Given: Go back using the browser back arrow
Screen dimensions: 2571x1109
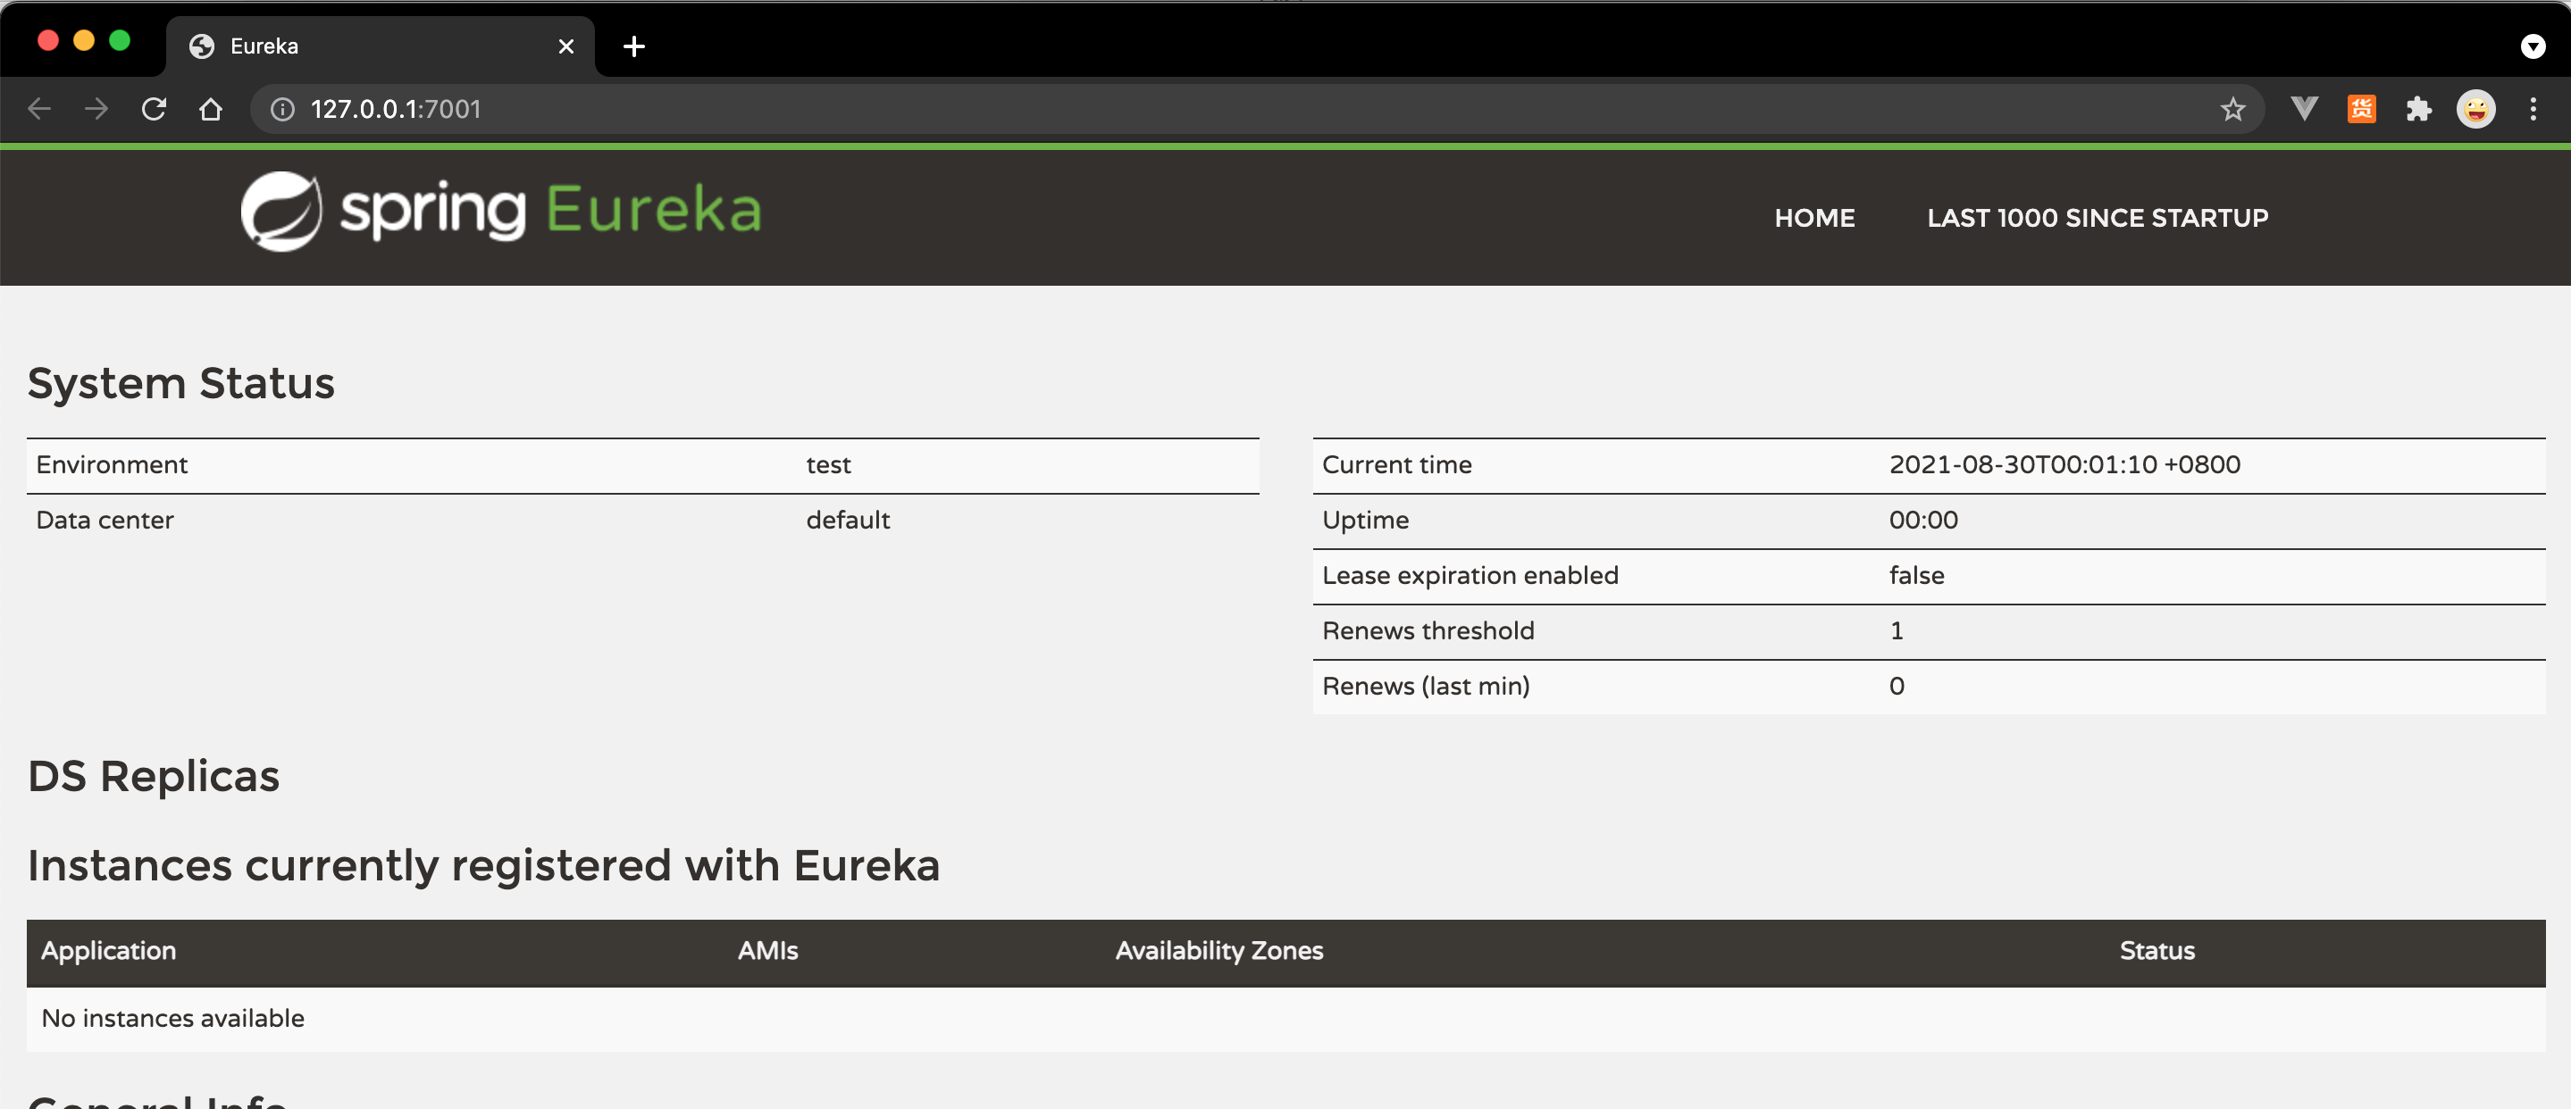Looking at the screenshot, I should [x=39, y=109].
